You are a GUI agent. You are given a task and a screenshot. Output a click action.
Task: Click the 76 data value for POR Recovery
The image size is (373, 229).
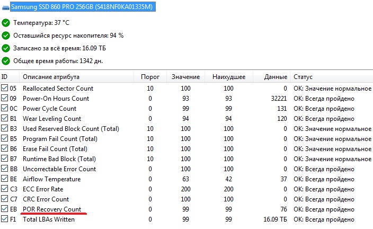[283, 209]
